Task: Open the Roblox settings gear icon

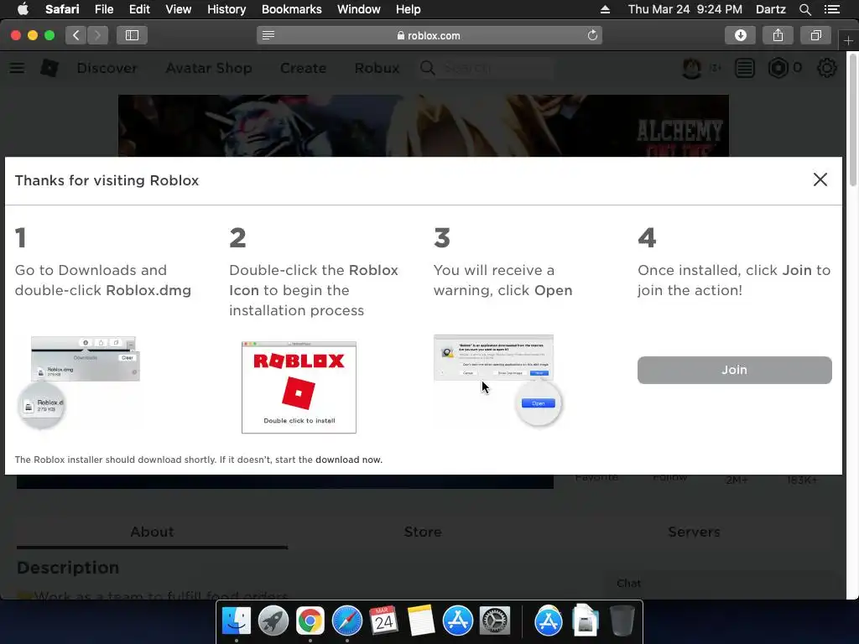Action: [826, 68]
